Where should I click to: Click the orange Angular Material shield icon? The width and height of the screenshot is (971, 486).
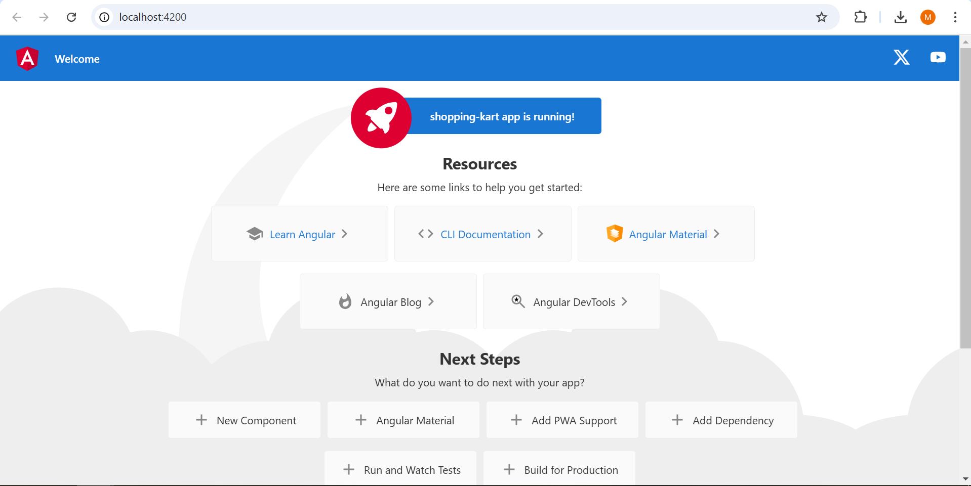pos(614,234)
